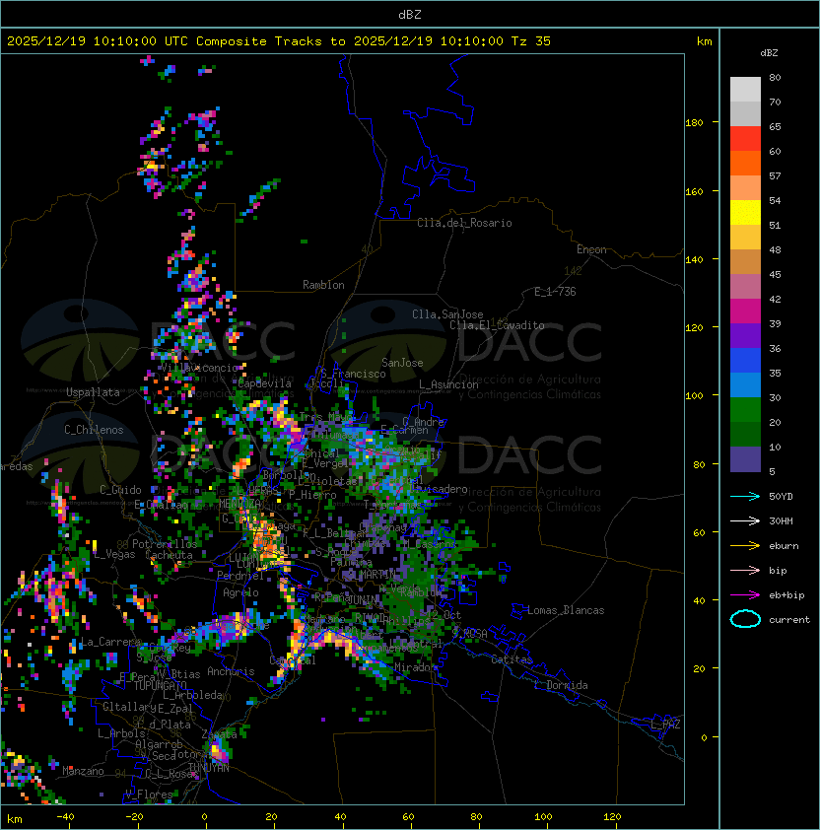This screenshot has height=830, width=820.
Task: Click the 180 km vertical axis tick label
Action: click(694, 123)
